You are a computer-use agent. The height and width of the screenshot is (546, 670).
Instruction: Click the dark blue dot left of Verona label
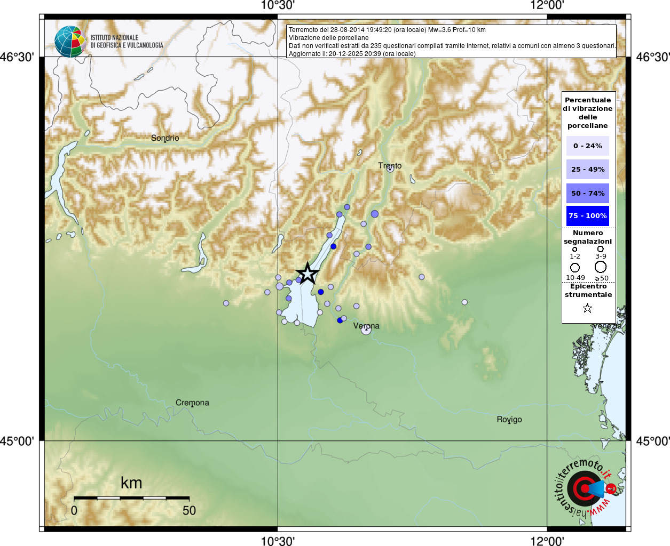click(x=340, y=320)
